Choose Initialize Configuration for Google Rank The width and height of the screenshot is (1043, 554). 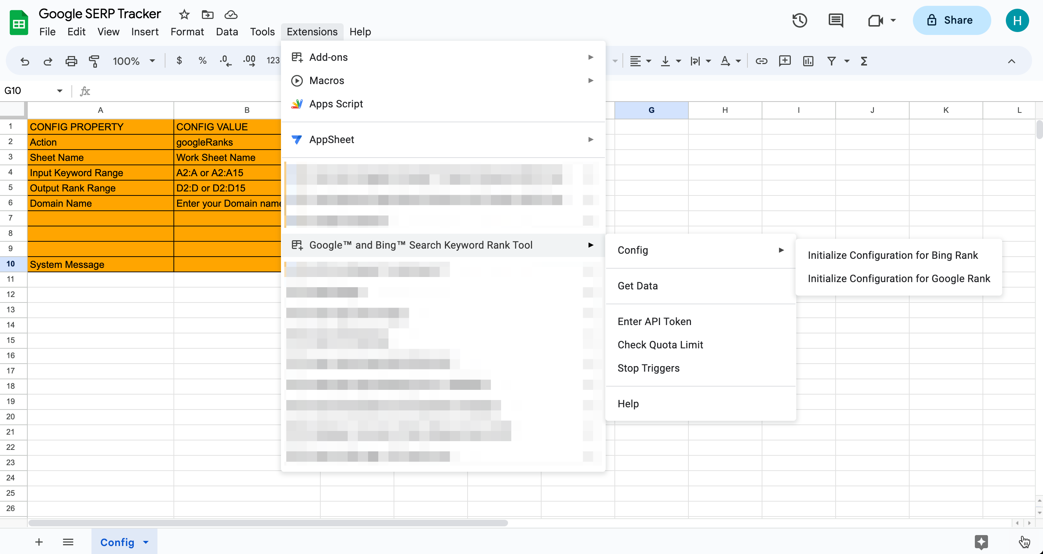pyautogui.click(x=898, y=278)
